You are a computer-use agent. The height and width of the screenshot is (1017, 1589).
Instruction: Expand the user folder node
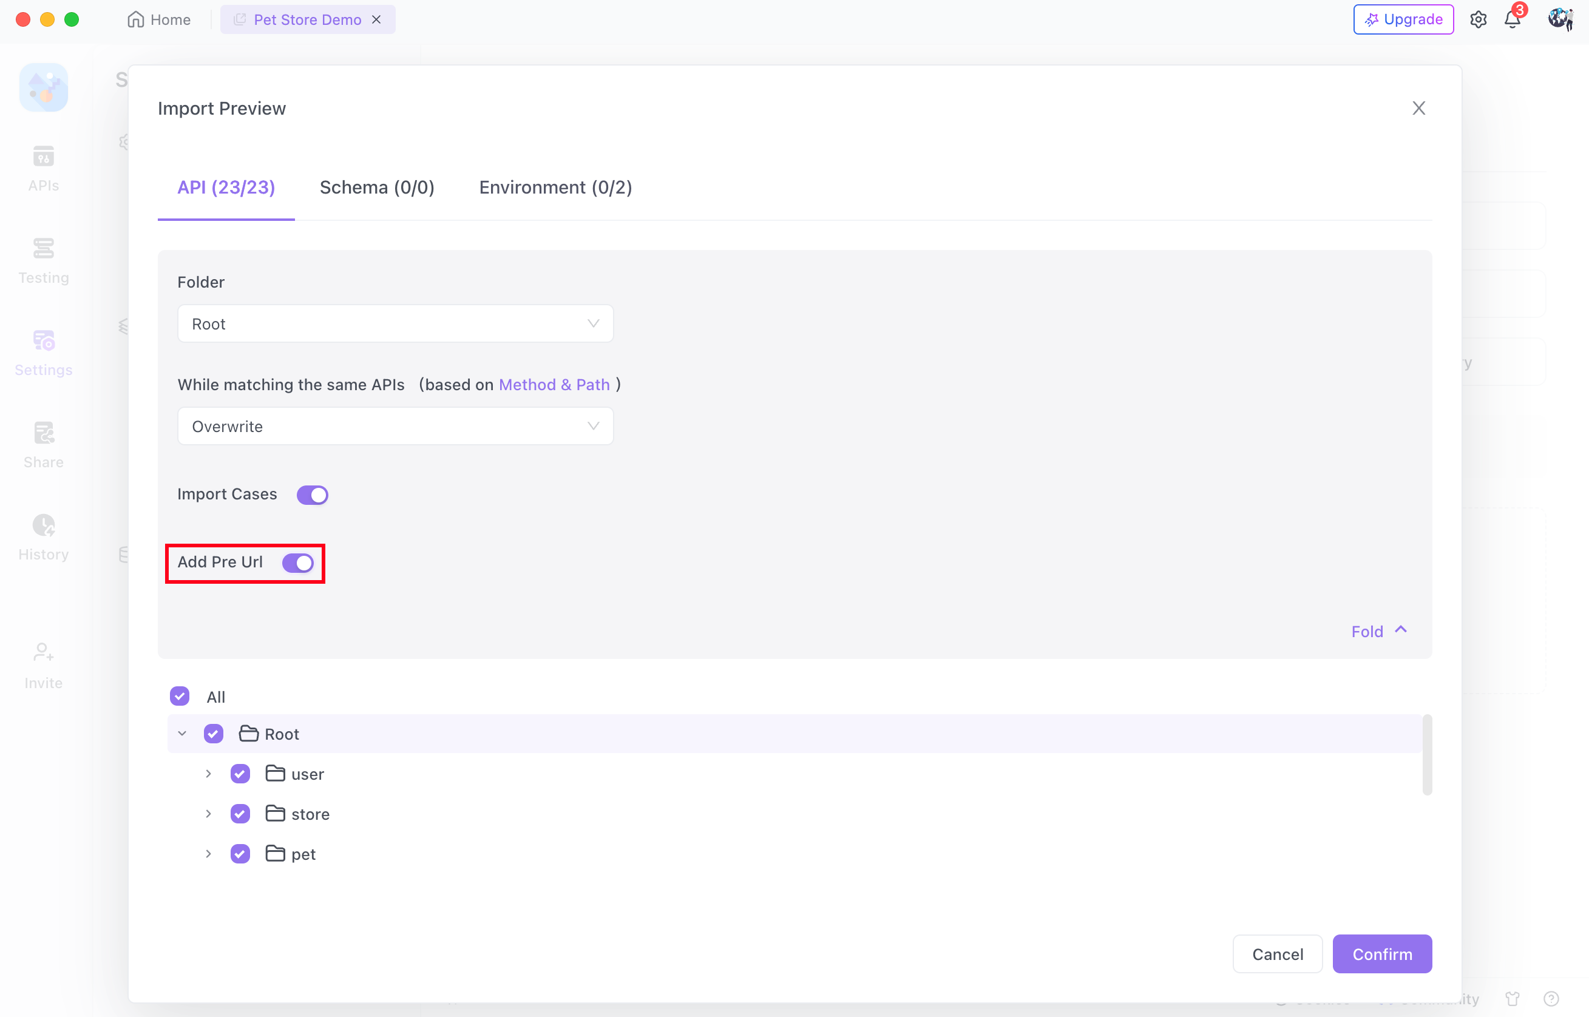pyautogui.click(x=209, y=773)
